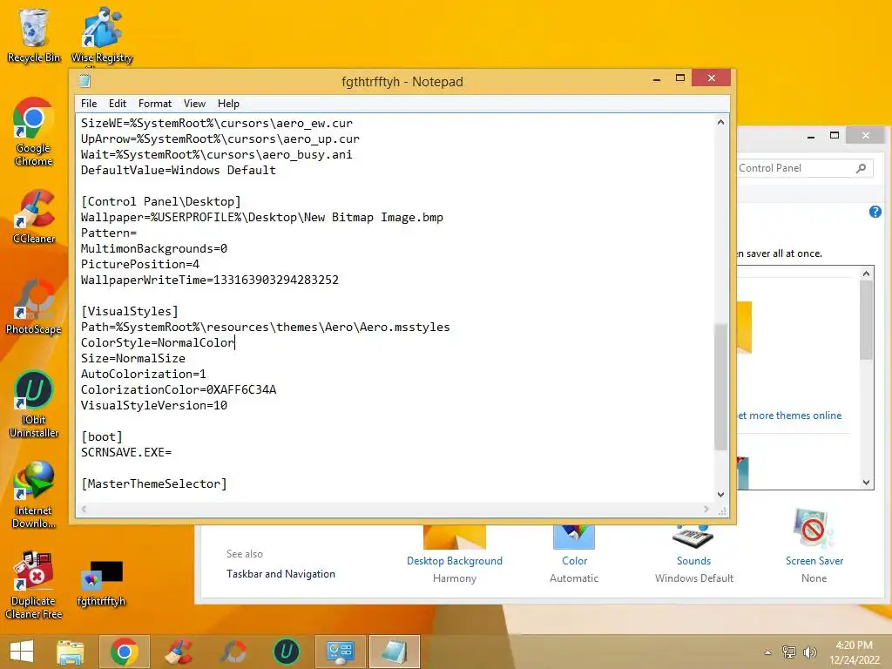
Task: Click the themes list scroll up arrow
Action: click(867, 274)
